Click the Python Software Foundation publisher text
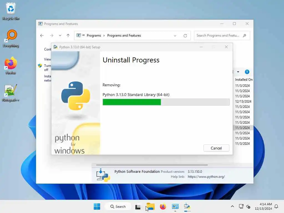284x213 pixels. pyautogui.click(x=137, y=171)
